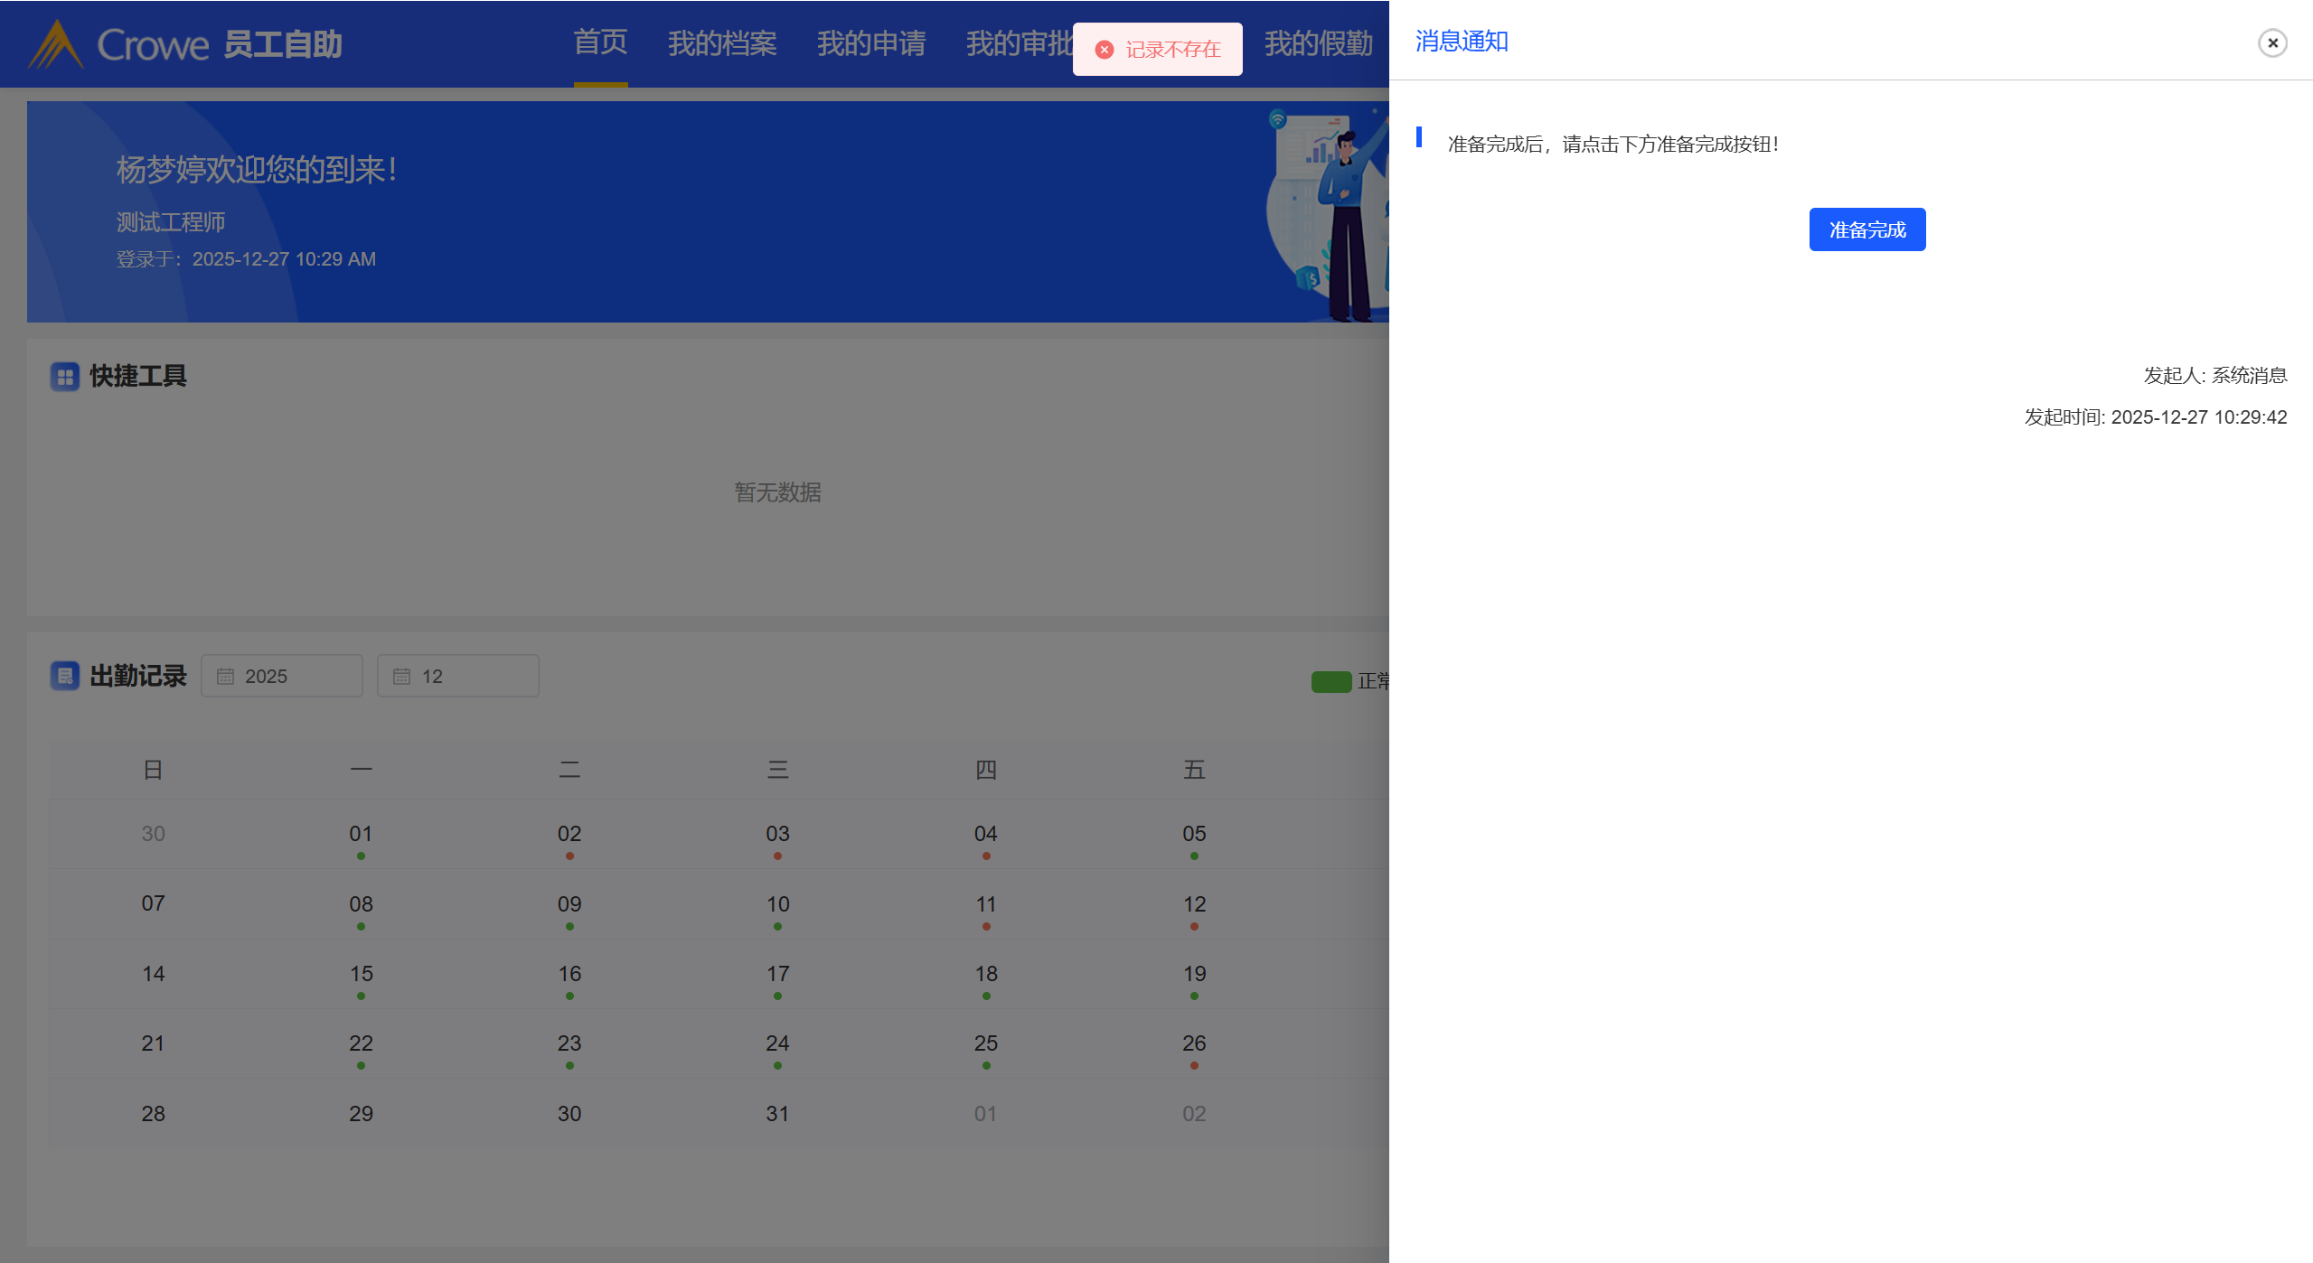The height and width of the screenshot is (1263, 2313).
Task: Click the 出勤记录 document icon
Action: 65,676
